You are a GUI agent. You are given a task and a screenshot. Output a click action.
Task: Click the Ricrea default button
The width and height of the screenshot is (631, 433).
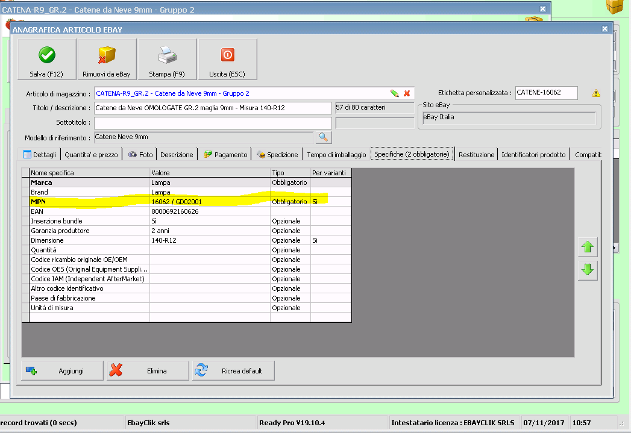[x=233, y=371]
